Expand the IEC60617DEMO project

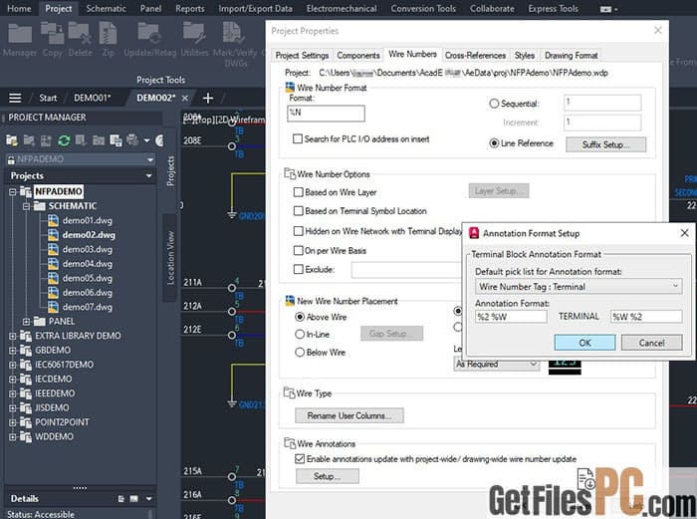[x=12, y=365]
